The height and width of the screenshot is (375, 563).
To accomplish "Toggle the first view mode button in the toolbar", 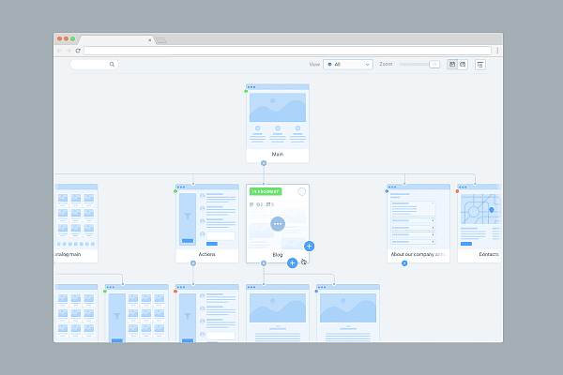I will [x=452, y=65].
